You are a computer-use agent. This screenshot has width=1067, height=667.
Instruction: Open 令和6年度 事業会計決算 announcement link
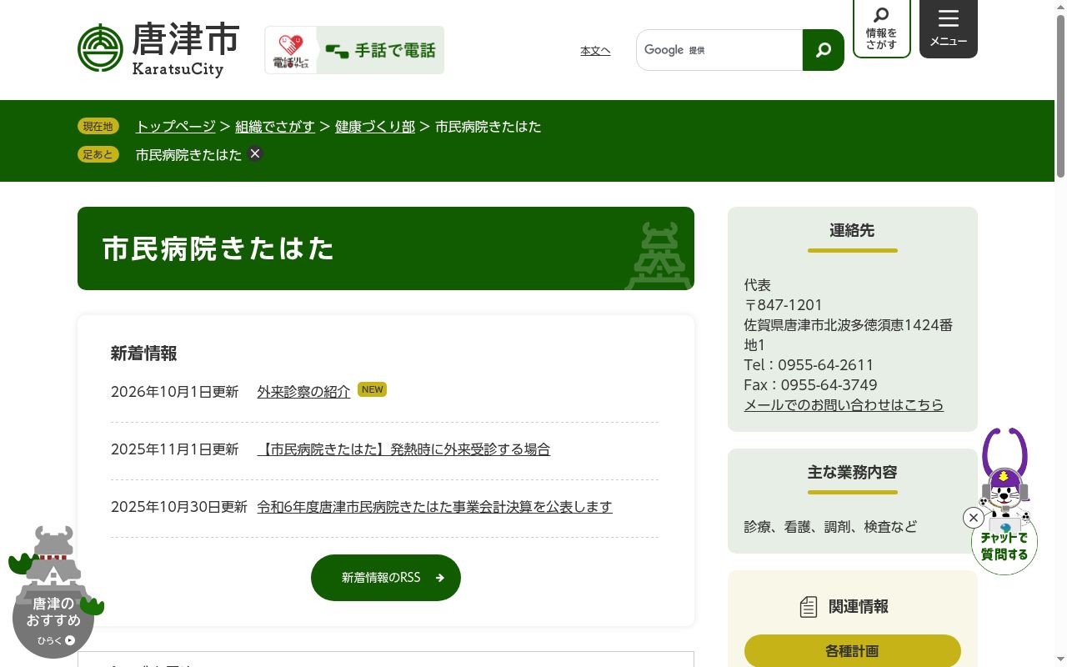tap(434, 507)
